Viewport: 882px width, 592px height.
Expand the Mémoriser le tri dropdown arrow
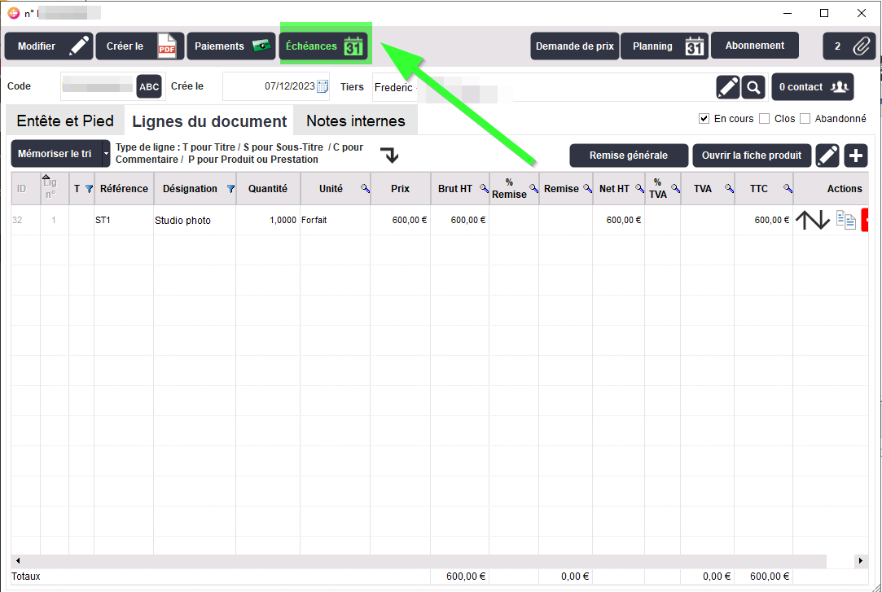pos(106,153)
